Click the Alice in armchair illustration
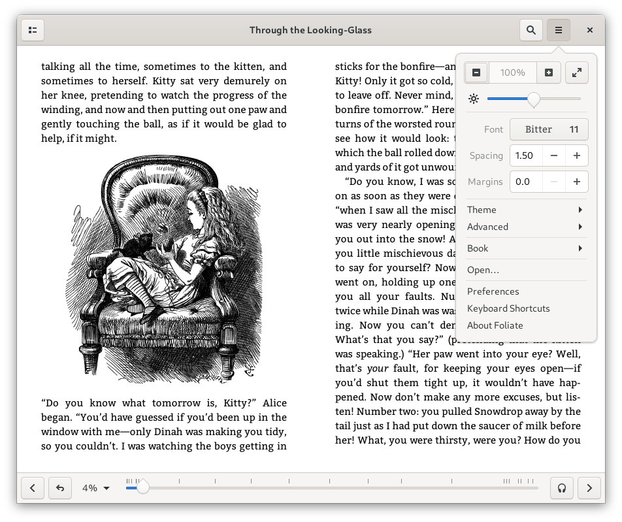Viewport: 622px width, 522px height. click(x=163, y=270)
